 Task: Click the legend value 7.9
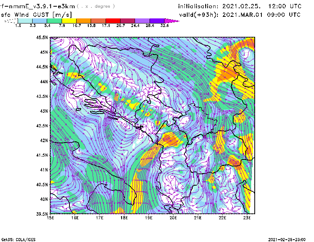(62, 25)
